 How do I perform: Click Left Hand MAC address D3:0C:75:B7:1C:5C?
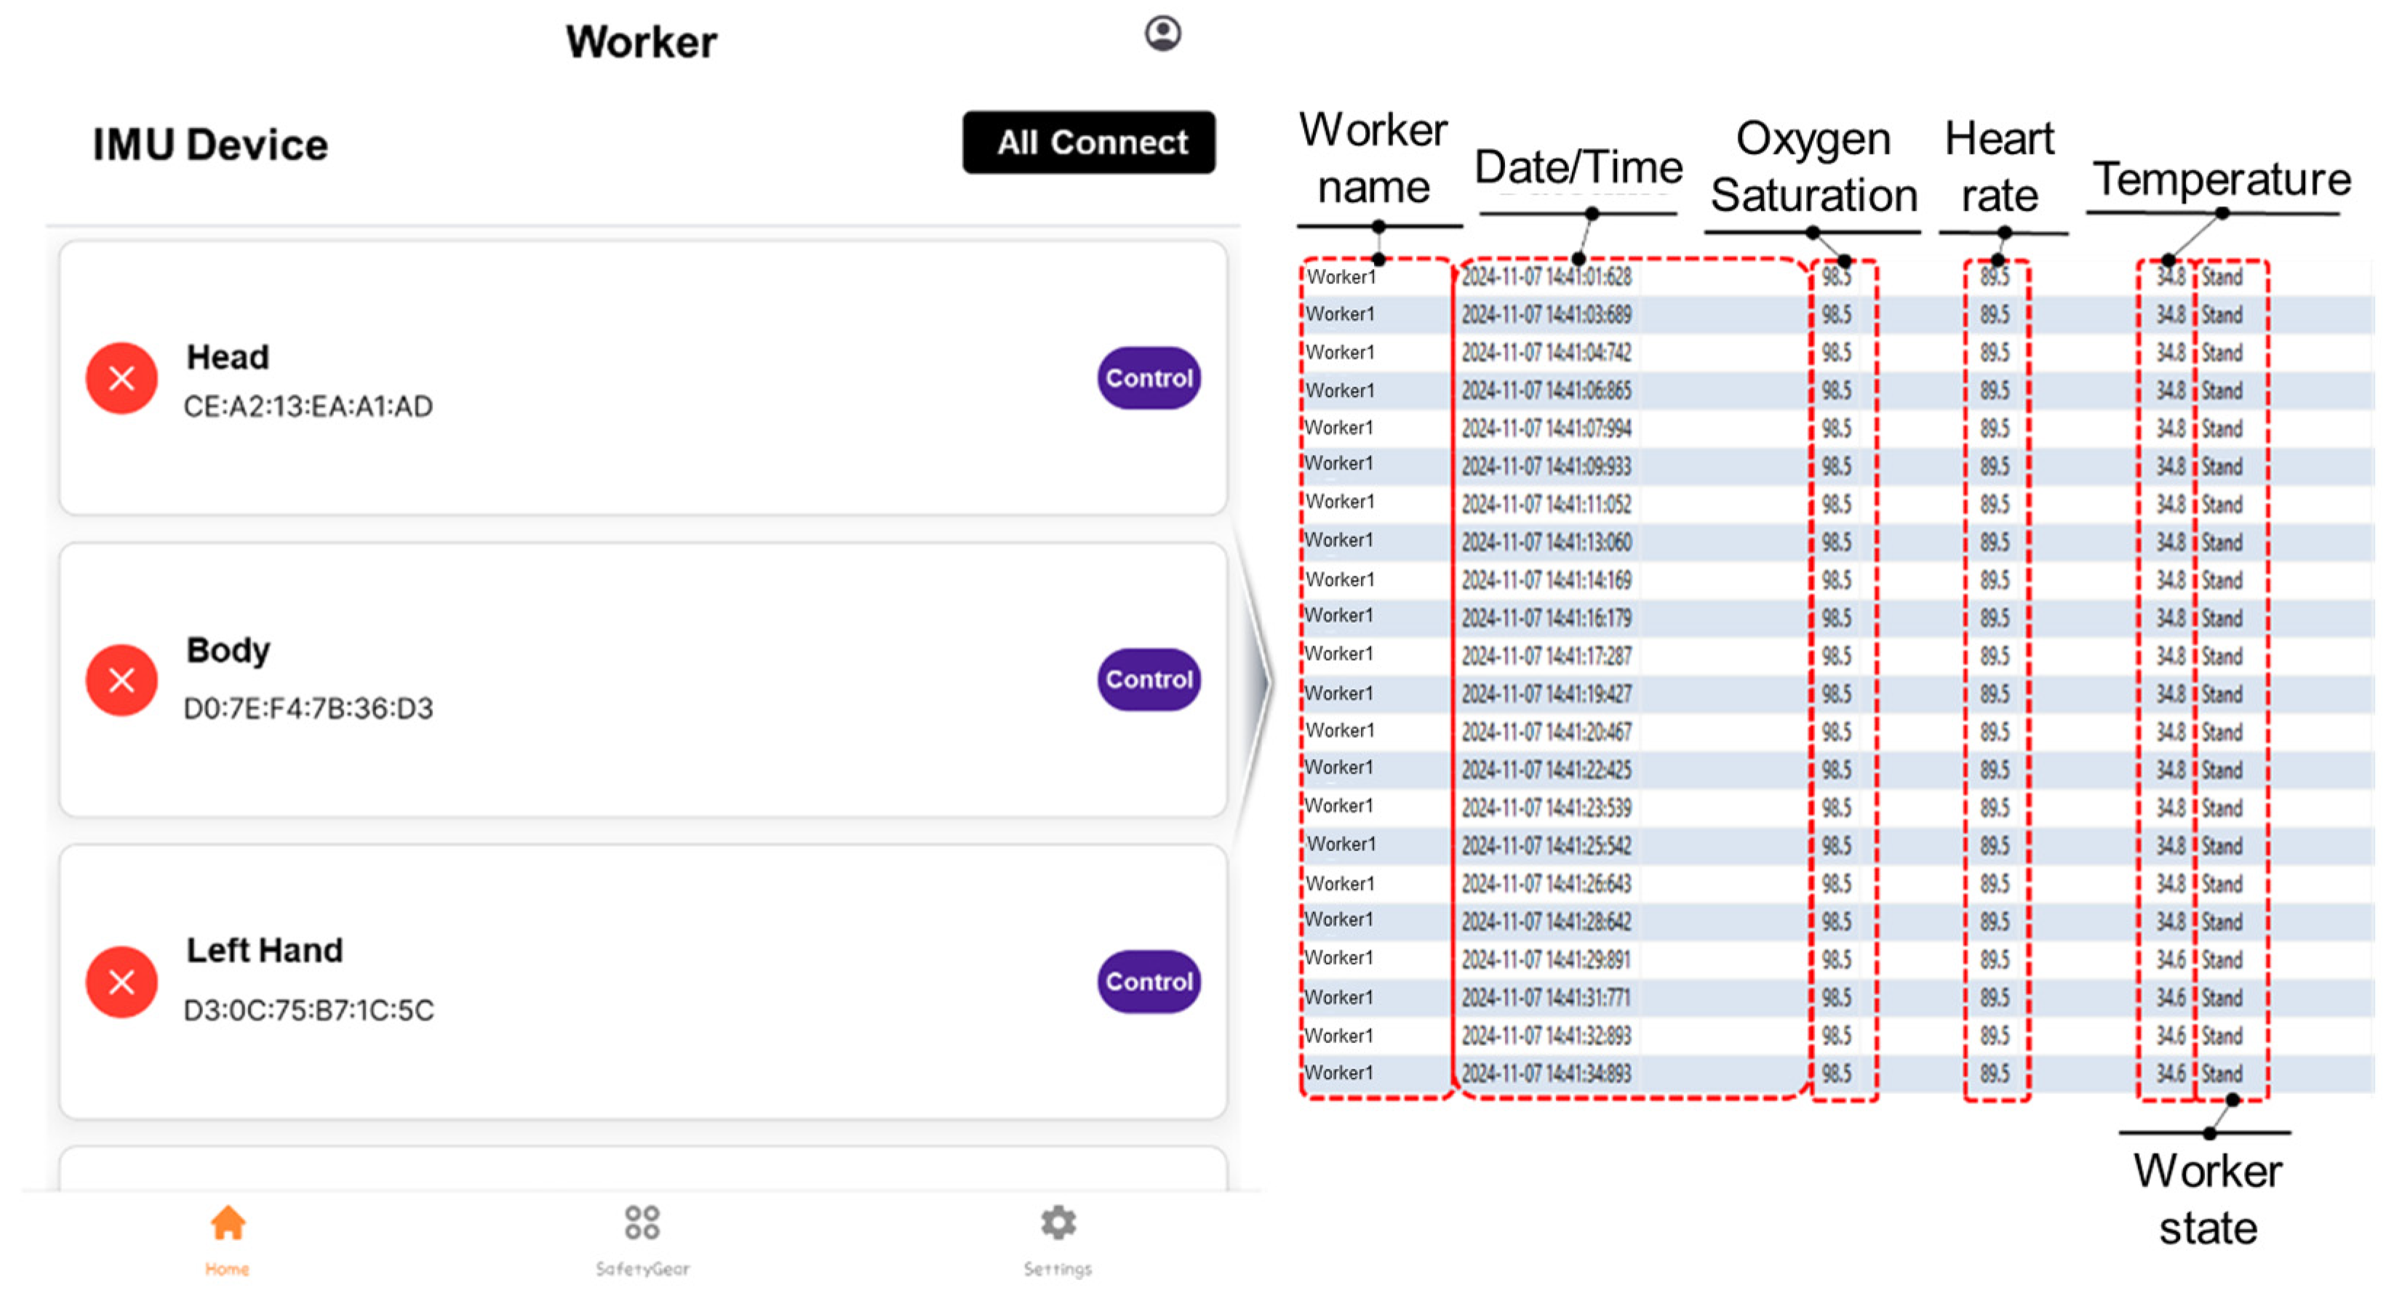tap(308, 1010)
